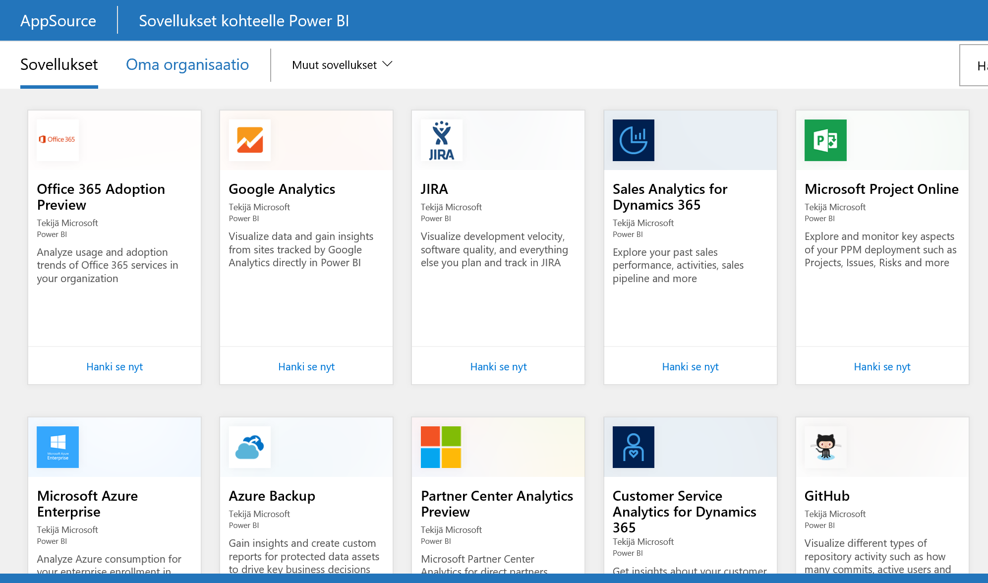
Task: Click 'Visualize different types of repository activity' text
Action: coord(877,556)
